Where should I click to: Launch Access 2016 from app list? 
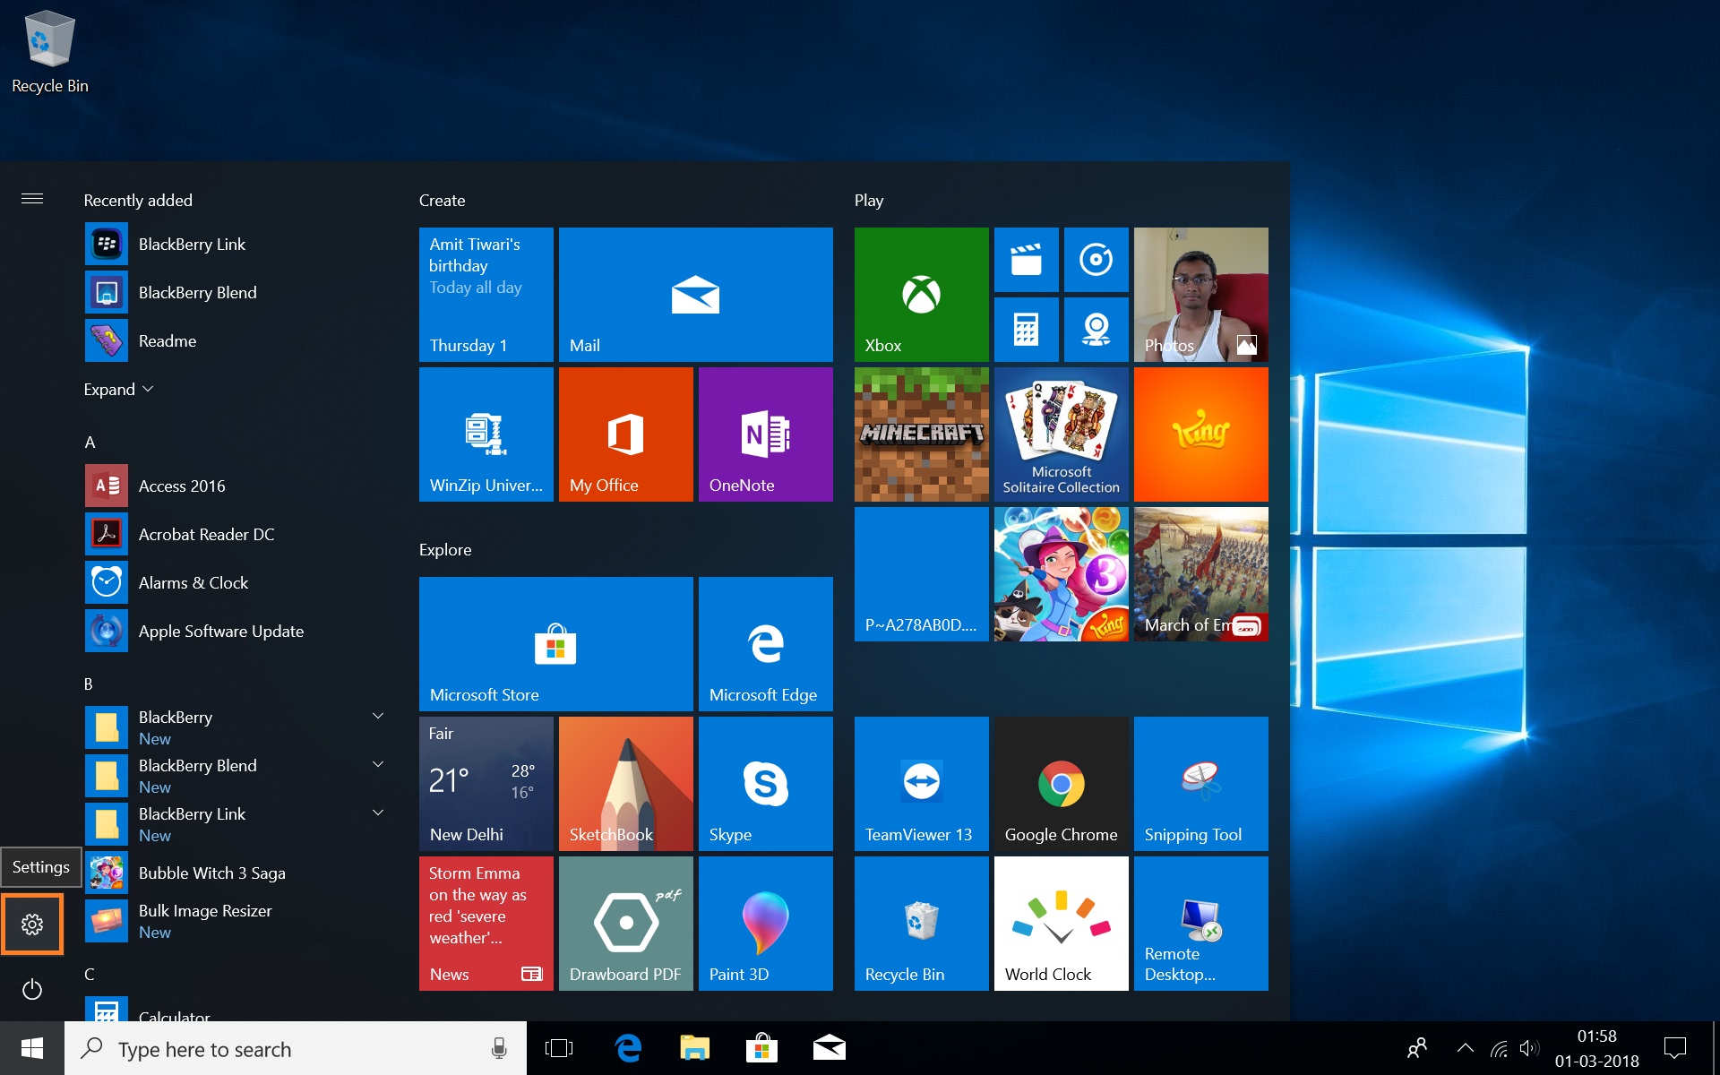(237, 486)
